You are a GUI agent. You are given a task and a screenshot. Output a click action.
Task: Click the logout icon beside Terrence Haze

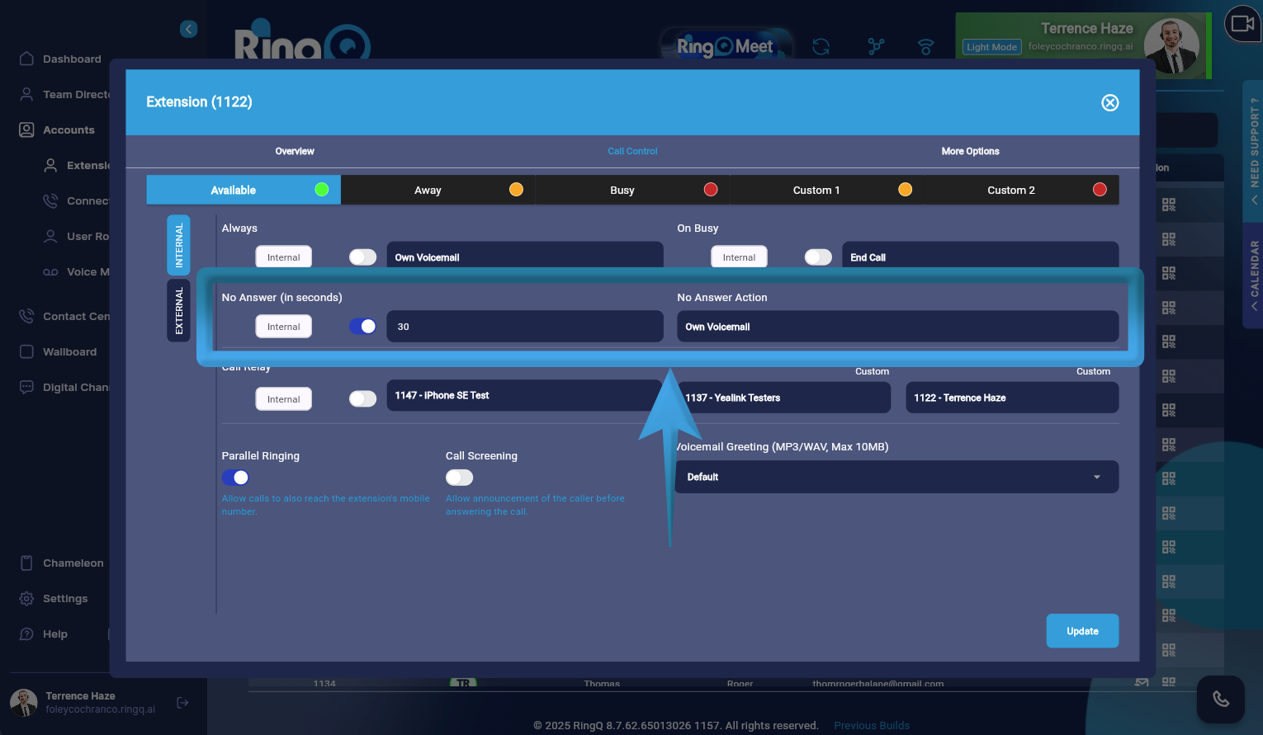182,703
